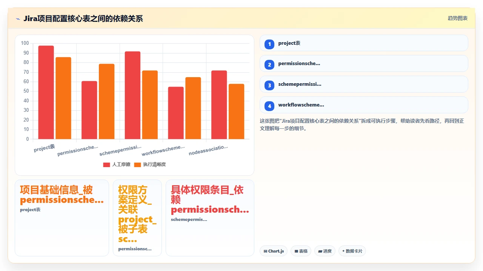
Task: Click the 数据卡片 tag chip
Action: point(352,251)
